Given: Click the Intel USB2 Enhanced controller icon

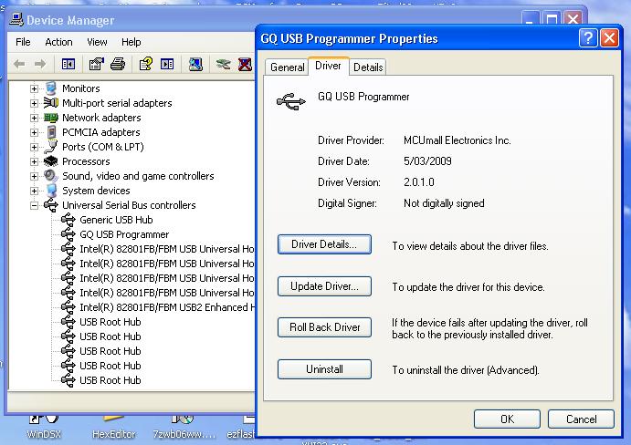Looking at the screenshot, I should tap(68, 307).
